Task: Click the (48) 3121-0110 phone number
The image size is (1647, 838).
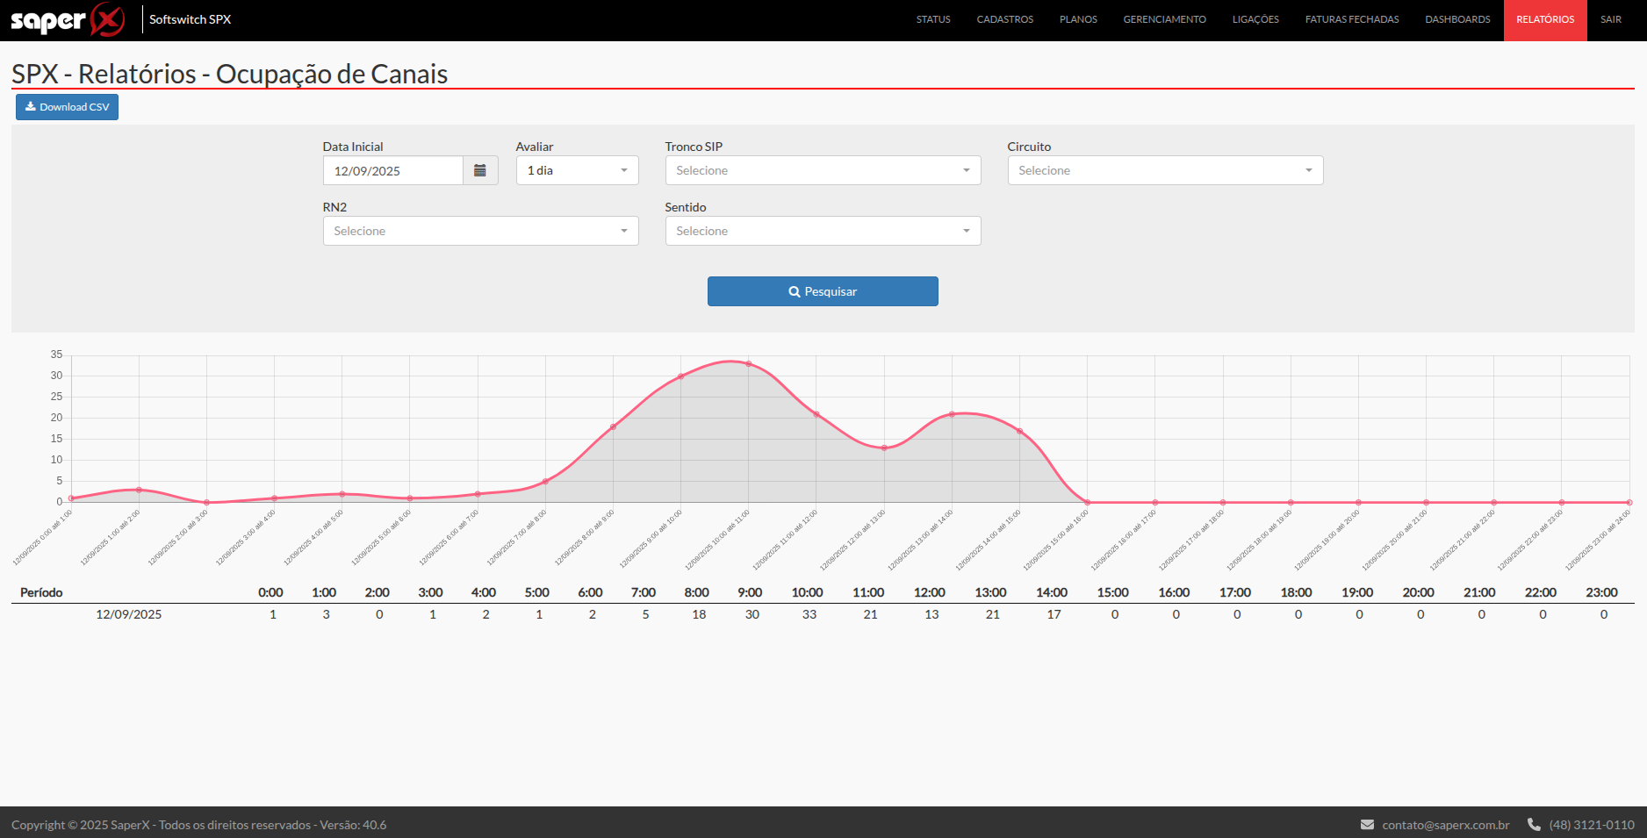Action: click(1592, 825)
